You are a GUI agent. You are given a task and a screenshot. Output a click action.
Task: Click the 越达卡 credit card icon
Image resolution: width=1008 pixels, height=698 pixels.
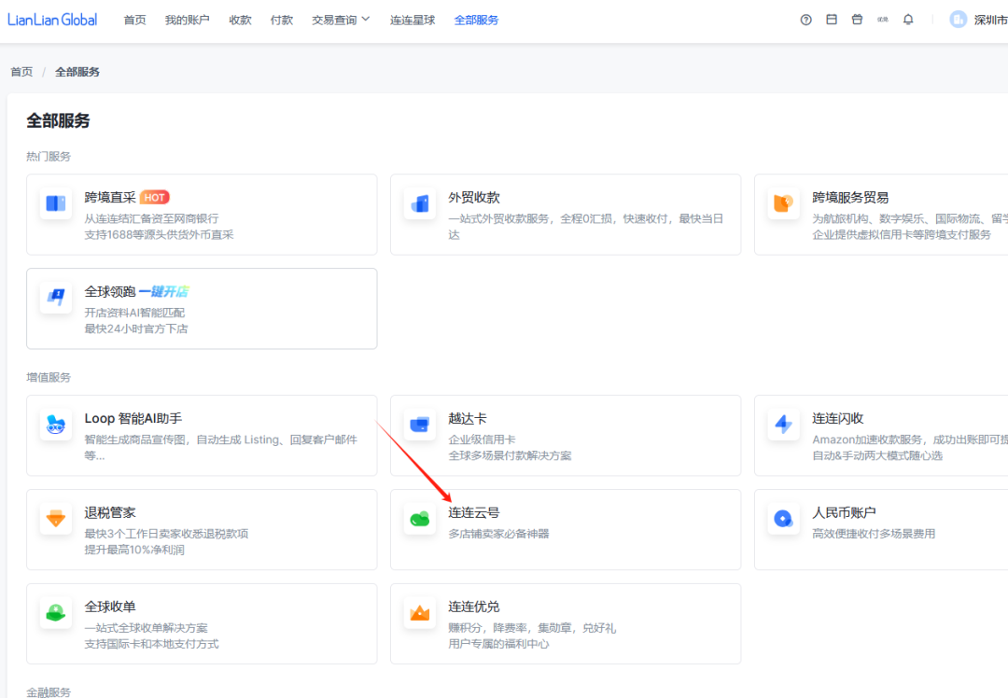click(420, 425)
